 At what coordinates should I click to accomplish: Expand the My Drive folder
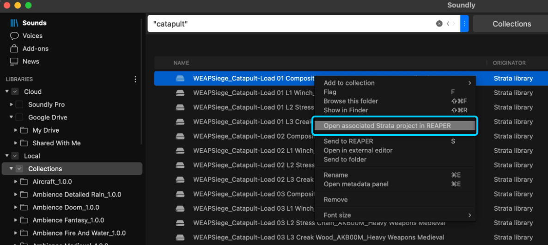[x=16, y=130]
